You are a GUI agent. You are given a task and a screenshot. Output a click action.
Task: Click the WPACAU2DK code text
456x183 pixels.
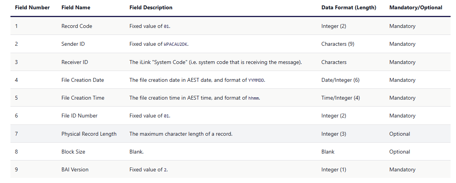[x=176, y=44]
